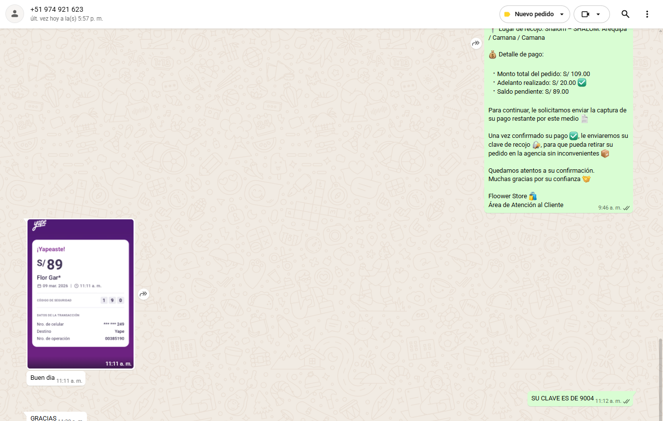Open the contact profile avatar
This screenshot has width=663, height=421.
coord(15,14)
